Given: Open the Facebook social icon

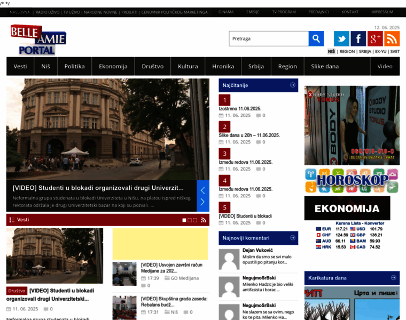Looking at the screenshot, I should 358,38.
